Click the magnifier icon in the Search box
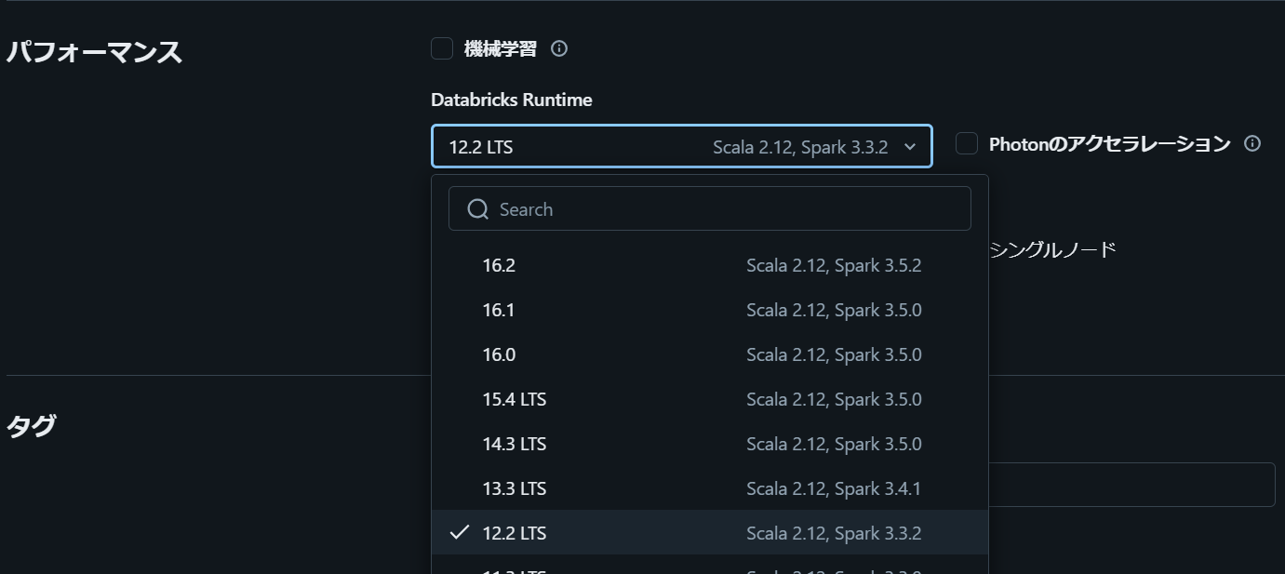 tap(478, 209)
